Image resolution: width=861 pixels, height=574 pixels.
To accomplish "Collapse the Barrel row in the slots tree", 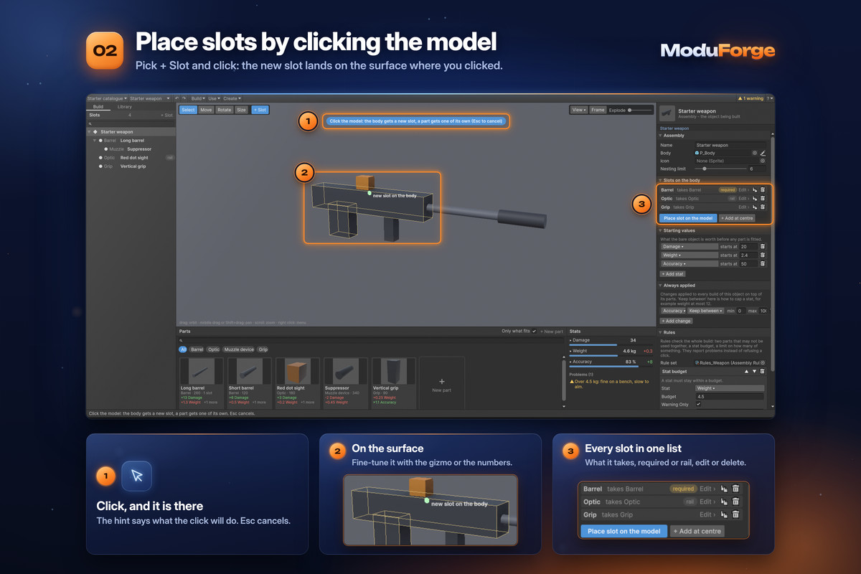I will pyautogui.click(x=95, y=141).
